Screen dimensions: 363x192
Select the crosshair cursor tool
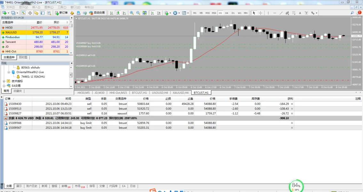tap(261, 13)
